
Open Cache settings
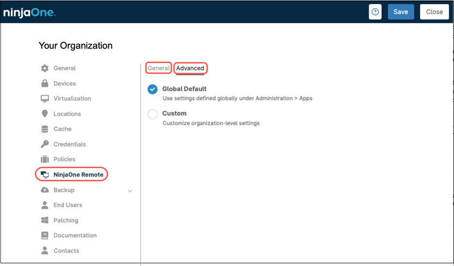click(x=63, y=129)
